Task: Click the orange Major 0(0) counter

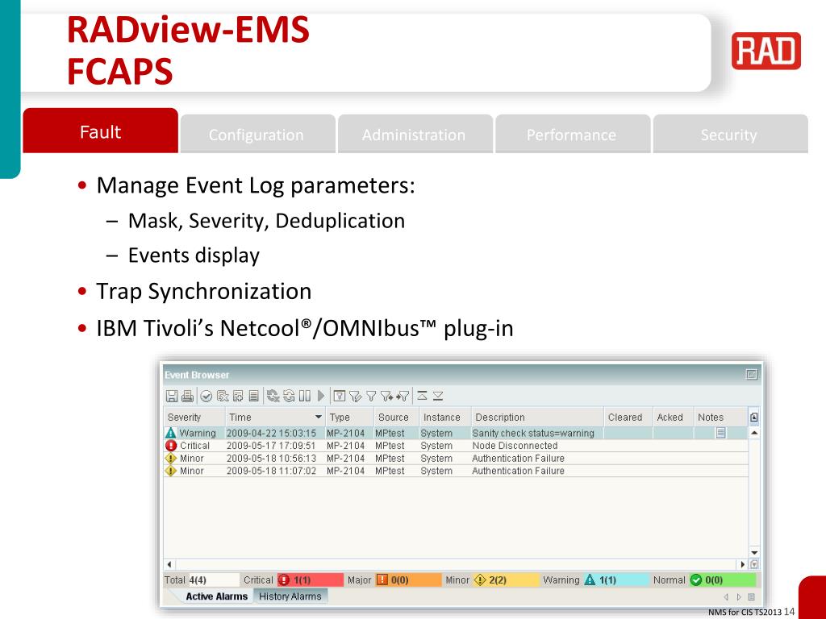Action: tap(408, 580)
